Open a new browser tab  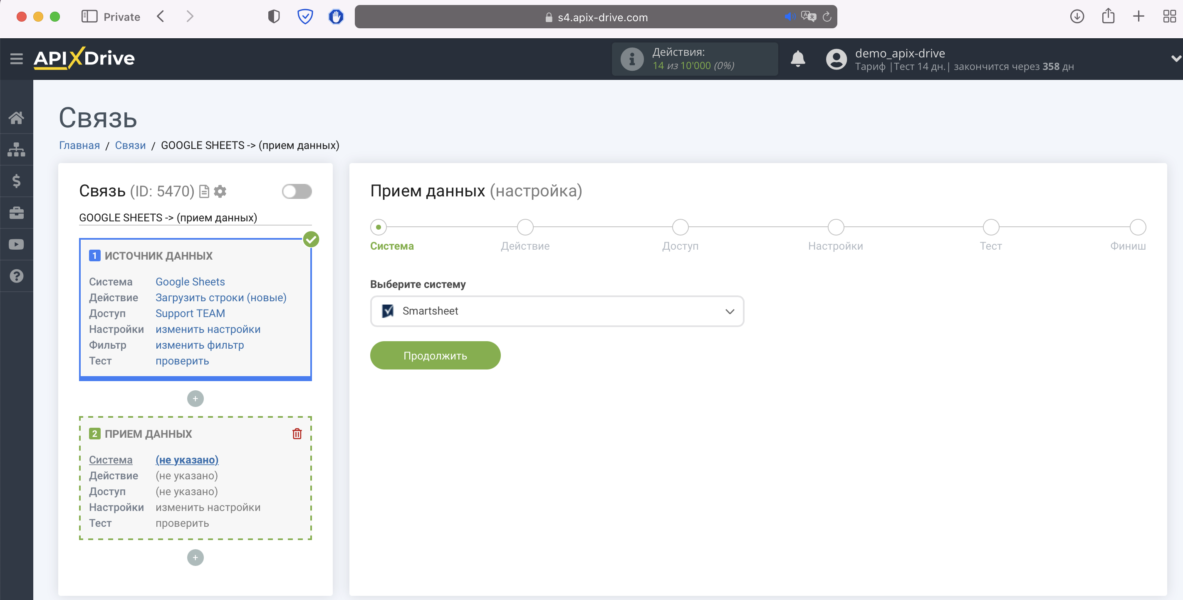click(1138, 17)
